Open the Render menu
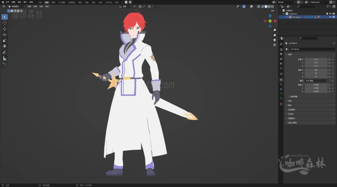Screen dimensions: 337x187 coord(19,2)
